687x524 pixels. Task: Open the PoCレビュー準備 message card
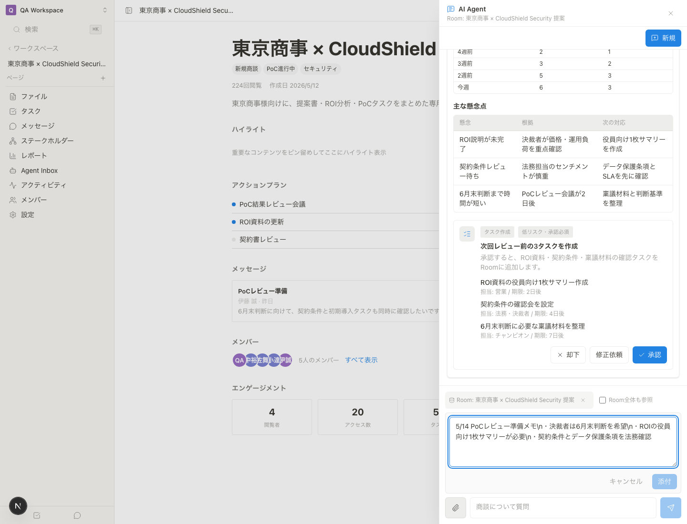[336, 301]
